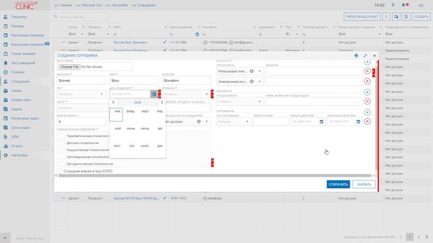This screenshot has height=243, width=433.
Task: Click the location pin icon in top bar
Action: 393,5
